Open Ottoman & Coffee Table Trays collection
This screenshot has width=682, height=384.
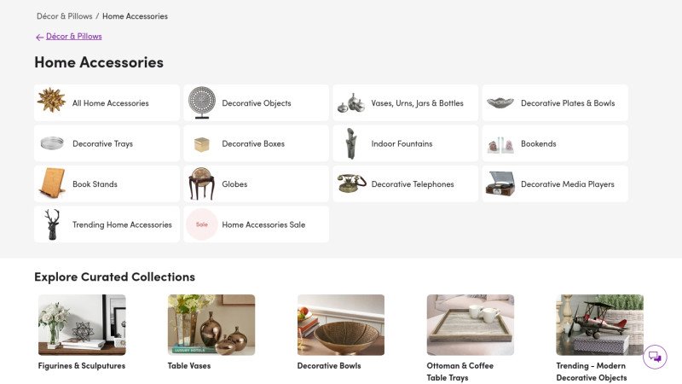(471, 325)
